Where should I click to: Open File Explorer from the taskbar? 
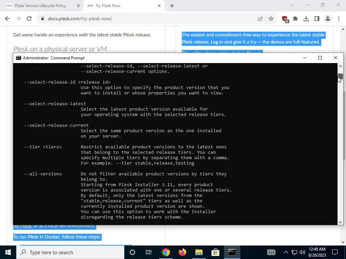199,252
